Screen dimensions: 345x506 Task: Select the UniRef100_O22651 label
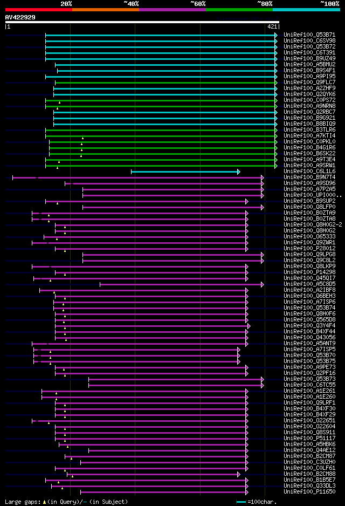309,420
